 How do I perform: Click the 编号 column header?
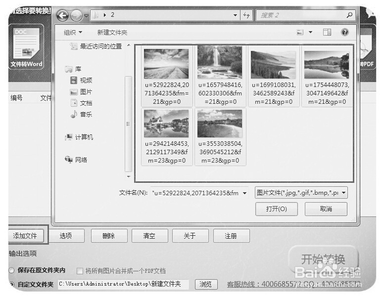(x=16, y=98)
